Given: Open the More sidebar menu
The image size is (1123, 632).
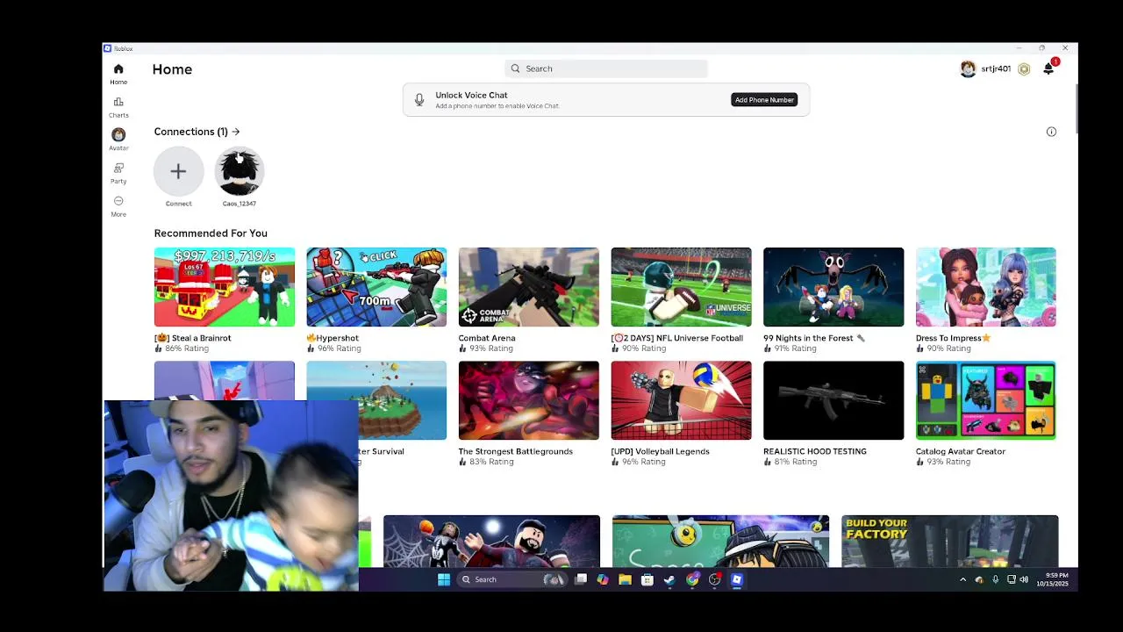Looking at the screenshot, I should pos(118,201).
